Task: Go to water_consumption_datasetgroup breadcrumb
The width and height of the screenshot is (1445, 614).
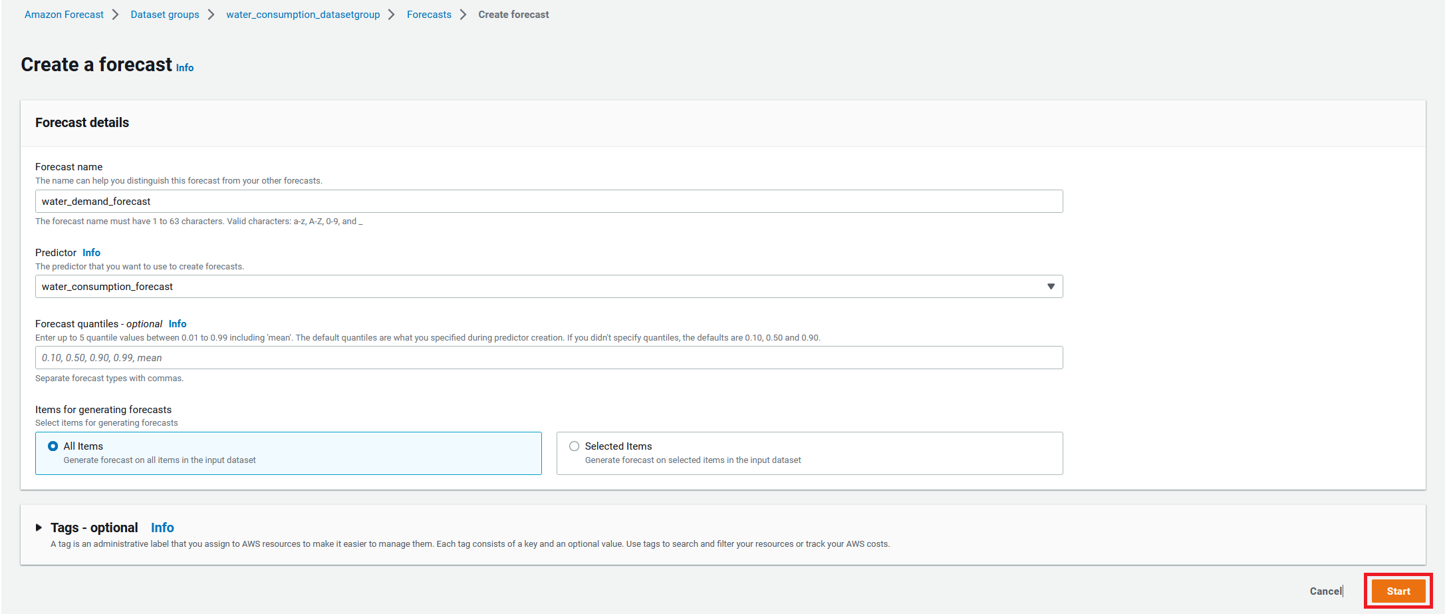Action: (303, 15)
